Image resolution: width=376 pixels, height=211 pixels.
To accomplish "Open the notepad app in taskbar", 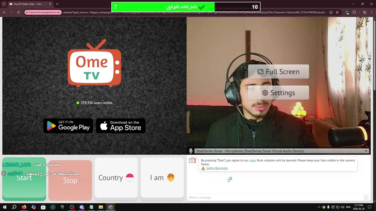I will tap(91, 207).
